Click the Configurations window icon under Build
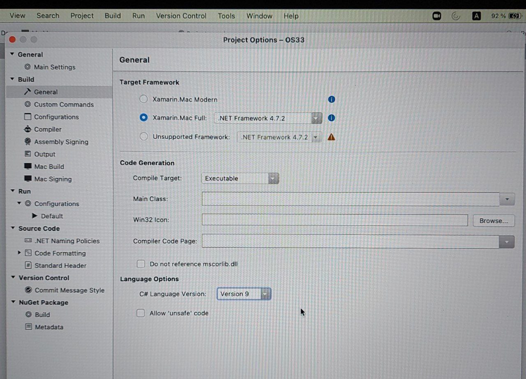 tap(28, 116)
